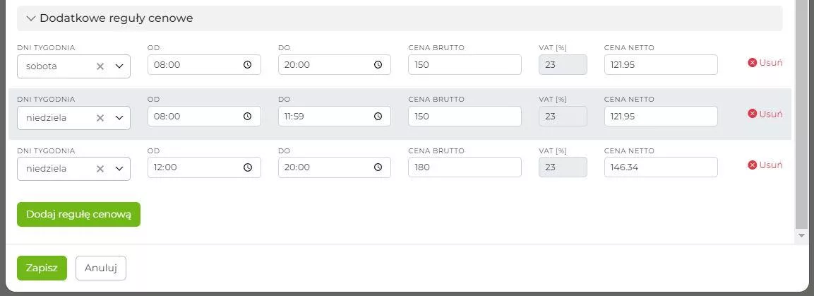Screen dimensions: 814x296
Task: Remove the niedziela 180 price rule
Action: pos(765,165)
